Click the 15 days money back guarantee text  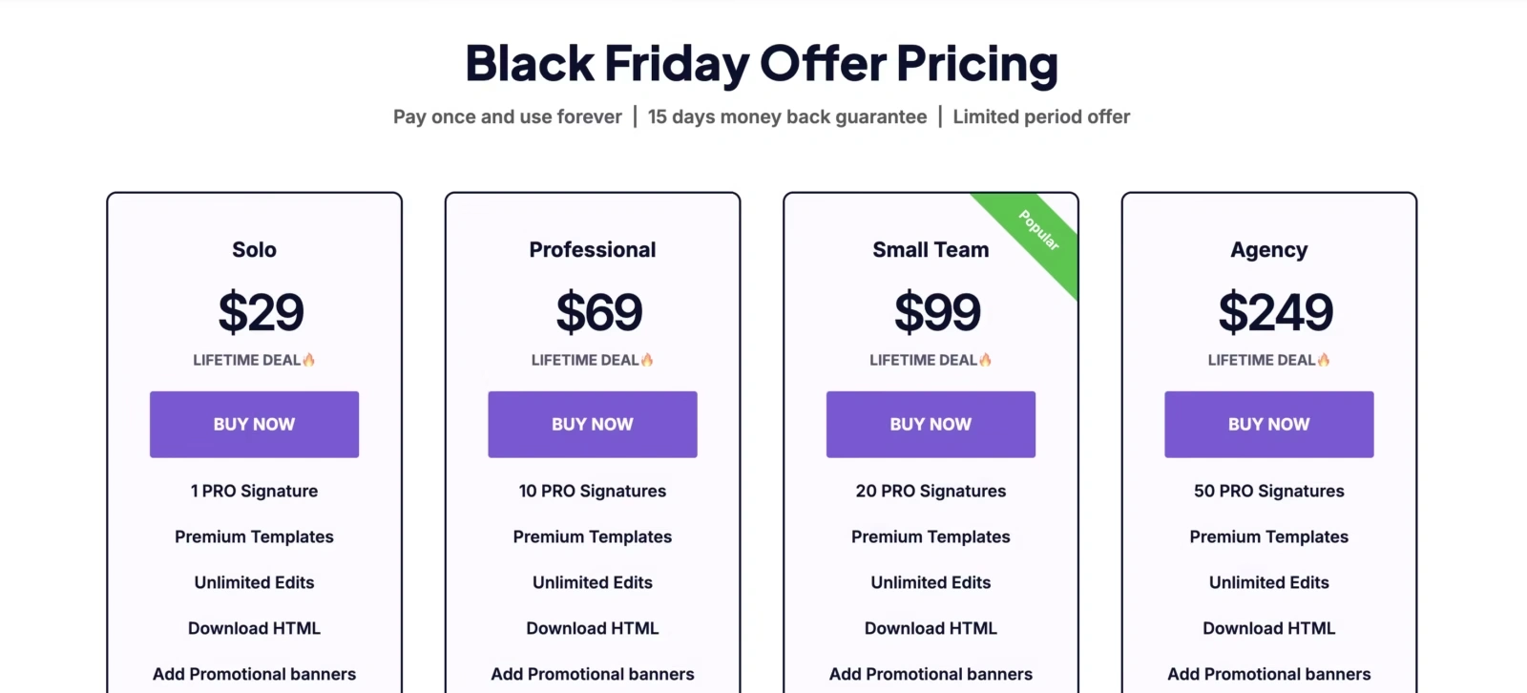(787, 116)
